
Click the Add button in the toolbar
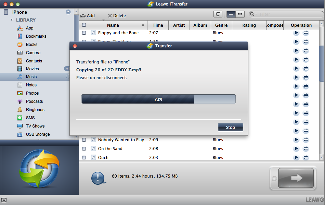(88, 15)
